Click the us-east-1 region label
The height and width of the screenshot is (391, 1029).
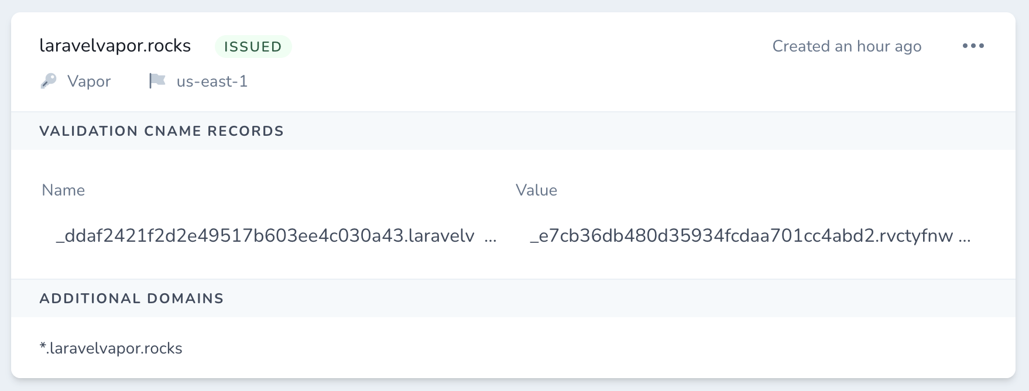coord(212,81)
